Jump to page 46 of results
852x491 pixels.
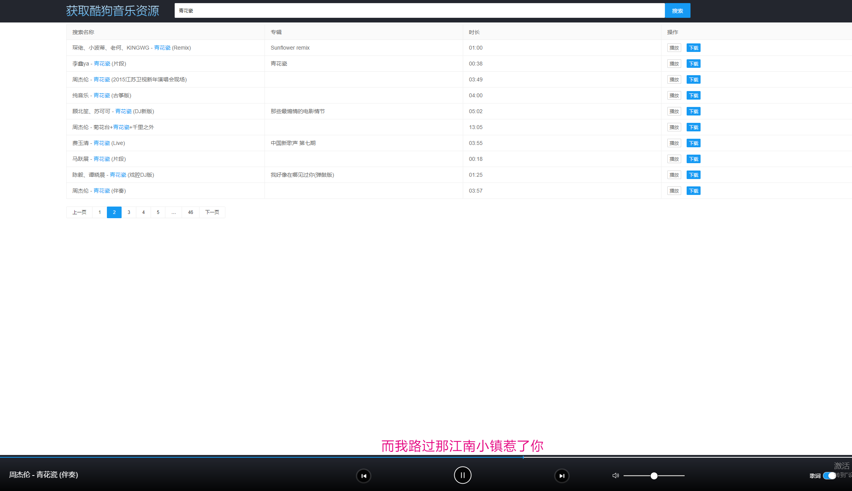tap(190, 212)
